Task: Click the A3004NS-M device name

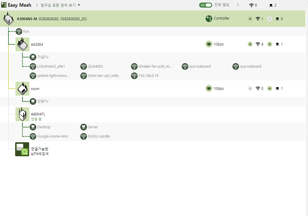Action: coord(27,19)
